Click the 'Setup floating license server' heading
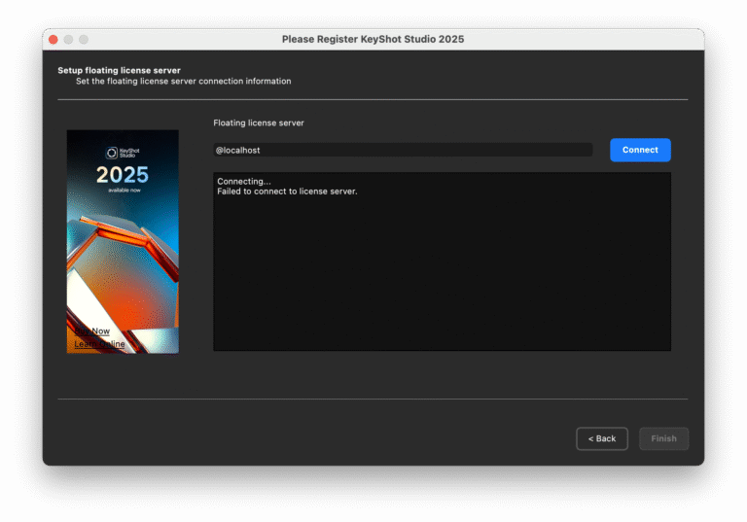 119,71
